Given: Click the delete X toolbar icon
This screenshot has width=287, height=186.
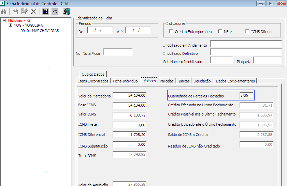Looking at the screenshot, I should [x=33, y=12].
